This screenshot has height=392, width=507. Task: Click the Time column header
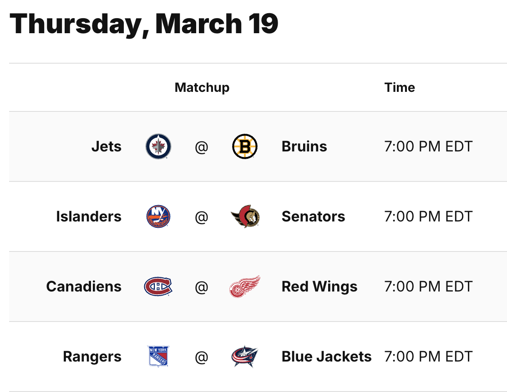[400, 87]
